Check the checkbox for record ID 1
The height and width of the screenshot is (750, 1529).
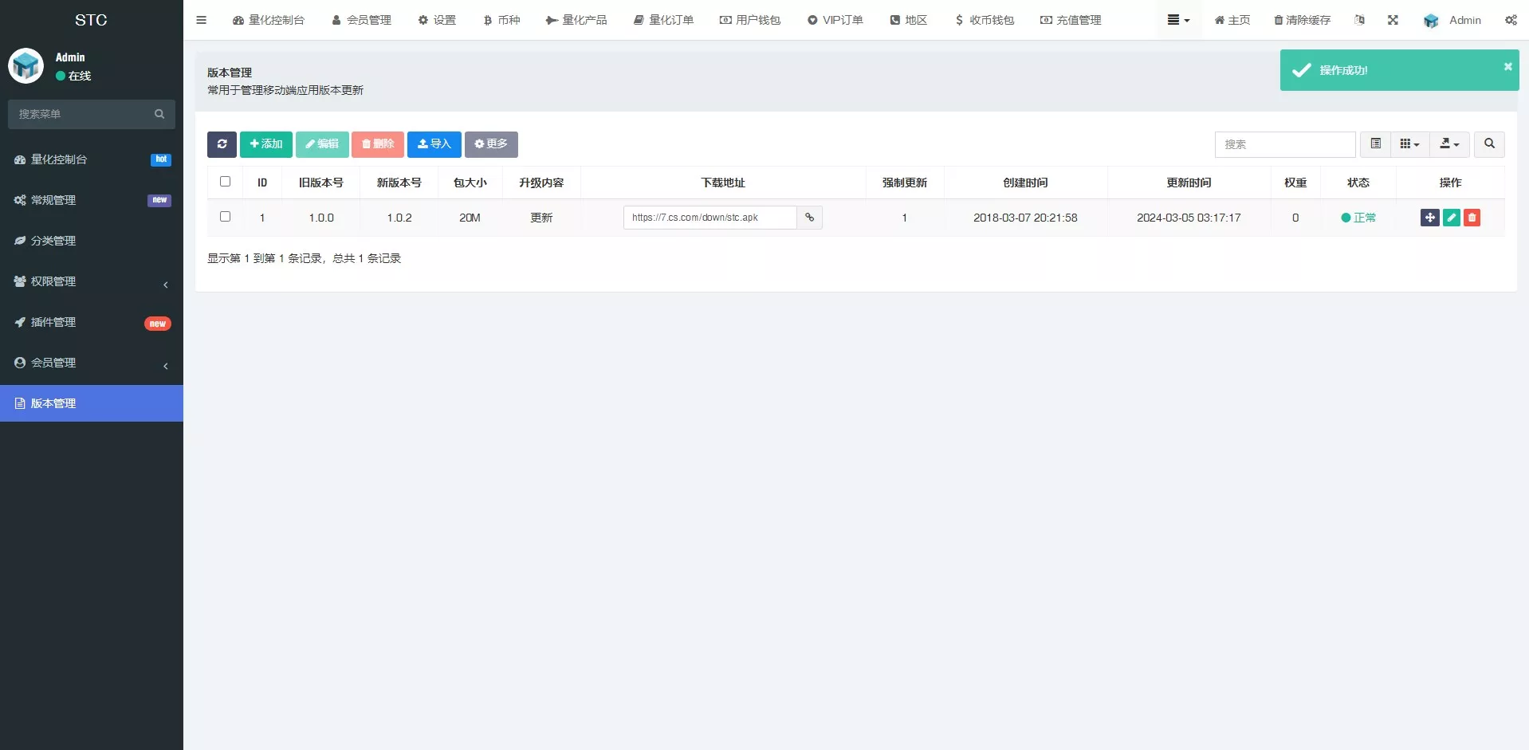point(225,216)
